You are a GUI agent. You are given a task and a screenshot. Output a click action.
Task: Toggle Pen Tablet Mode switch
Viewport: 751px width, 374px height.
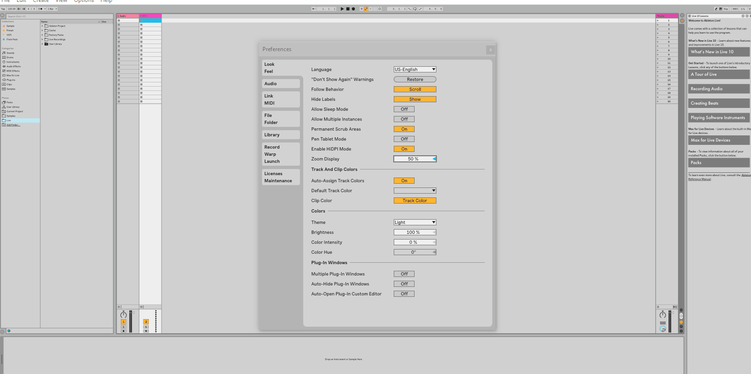[404, 139]
